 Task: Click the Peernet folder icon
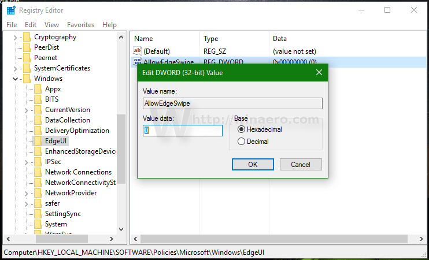tap(27, 58)
